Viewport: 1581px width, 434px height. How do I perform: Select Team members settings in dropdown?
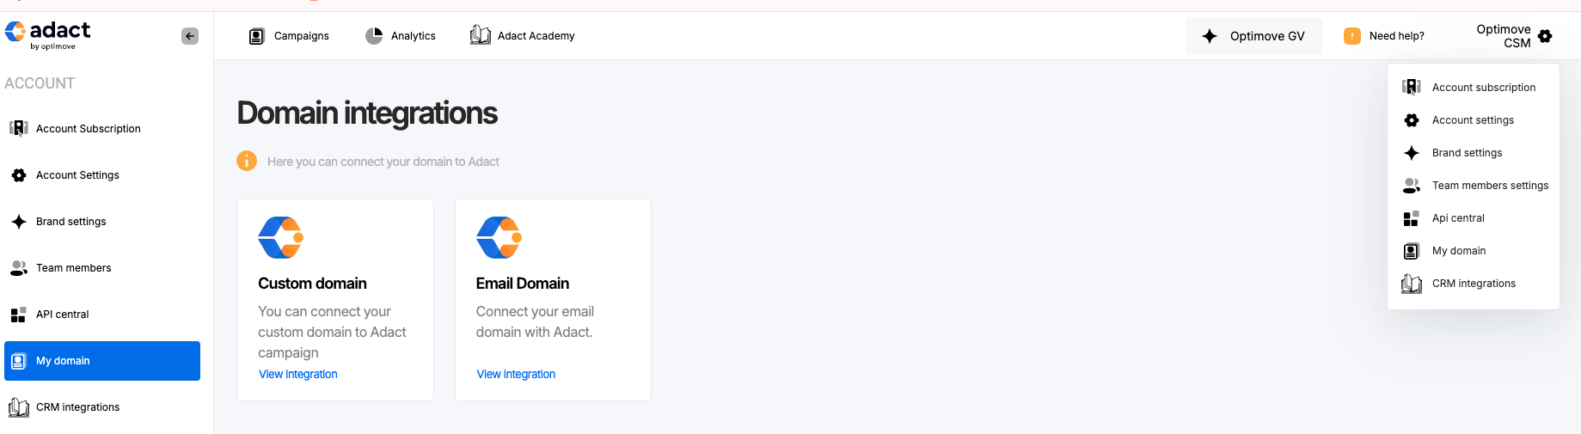(1474, 186)
